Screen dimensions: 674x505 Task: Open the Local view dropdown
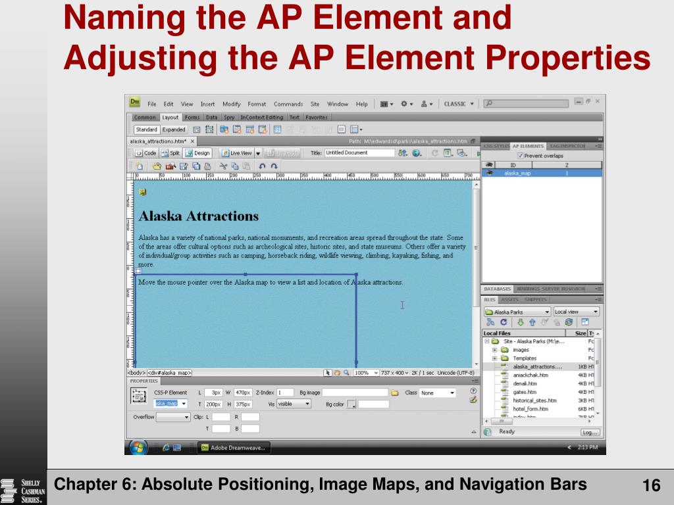pos(576,312)
